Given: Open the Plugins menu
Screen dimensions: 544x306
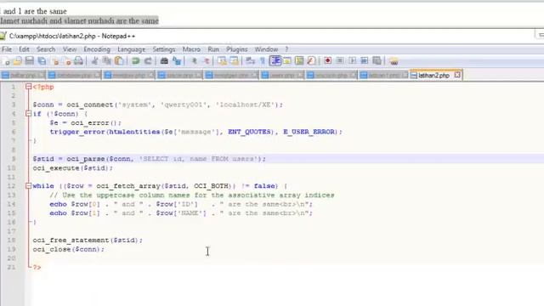Looking at the screenshot, I should coord(236,49).
